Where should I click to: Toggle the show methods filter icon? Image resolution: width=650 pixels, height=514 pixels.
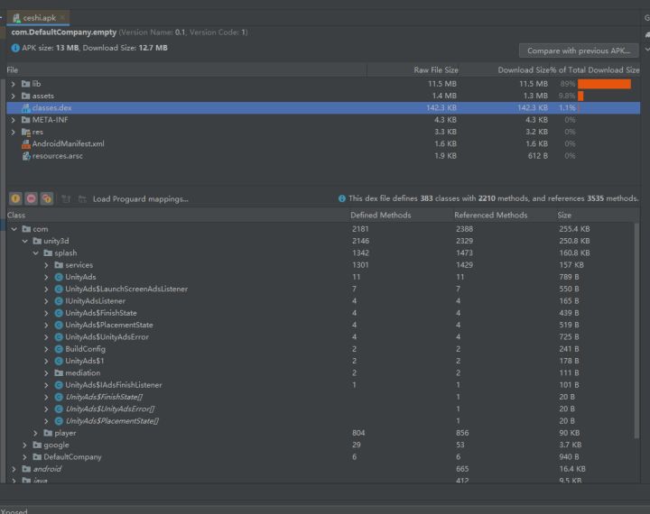pos(31,198)
